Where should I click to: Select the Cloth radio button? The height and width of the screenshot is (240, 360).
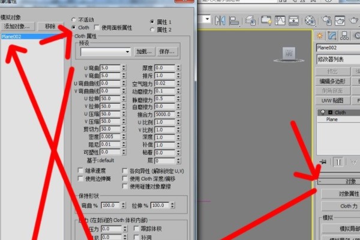tap(74, 28)
